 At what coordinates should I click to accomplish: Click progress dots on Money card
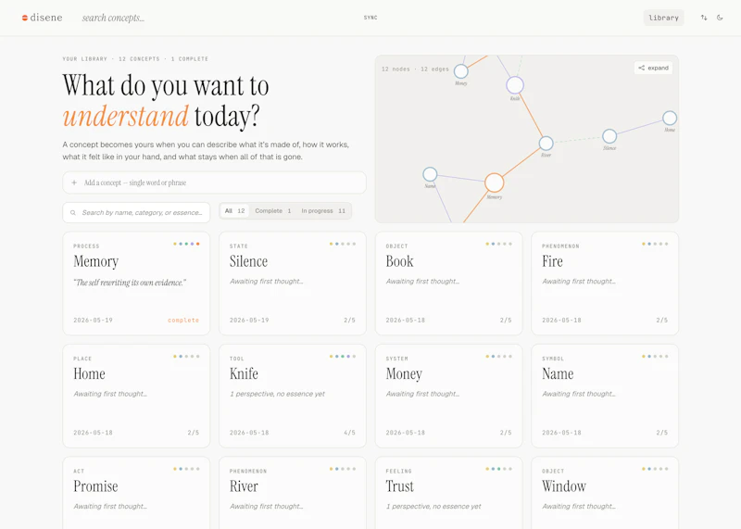[498, 357]
